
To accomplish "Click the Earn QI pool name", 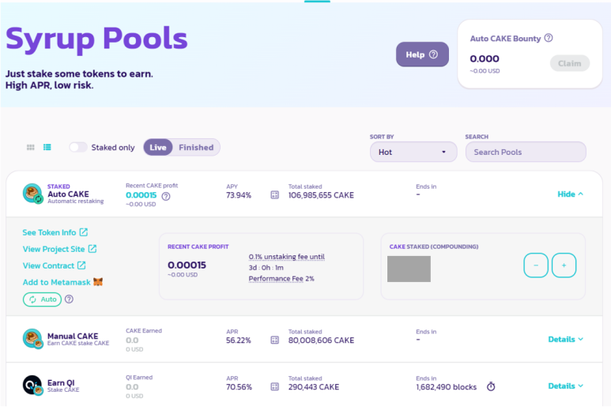I will point(61,382).
